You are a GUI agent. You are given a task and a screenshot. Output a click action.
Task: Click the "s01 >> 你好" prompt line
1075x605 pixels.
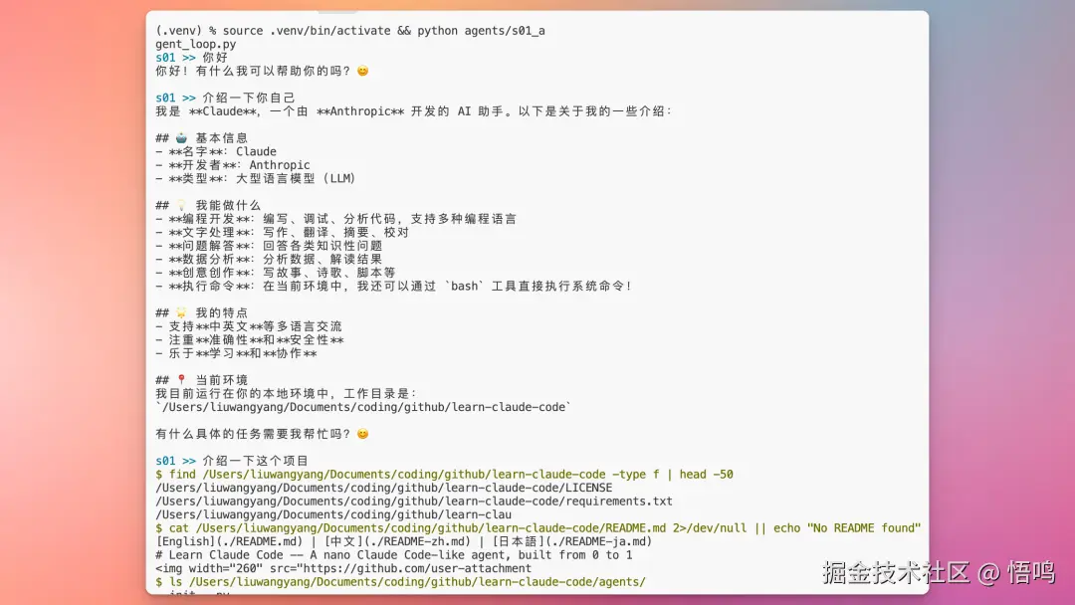point(191,58)
